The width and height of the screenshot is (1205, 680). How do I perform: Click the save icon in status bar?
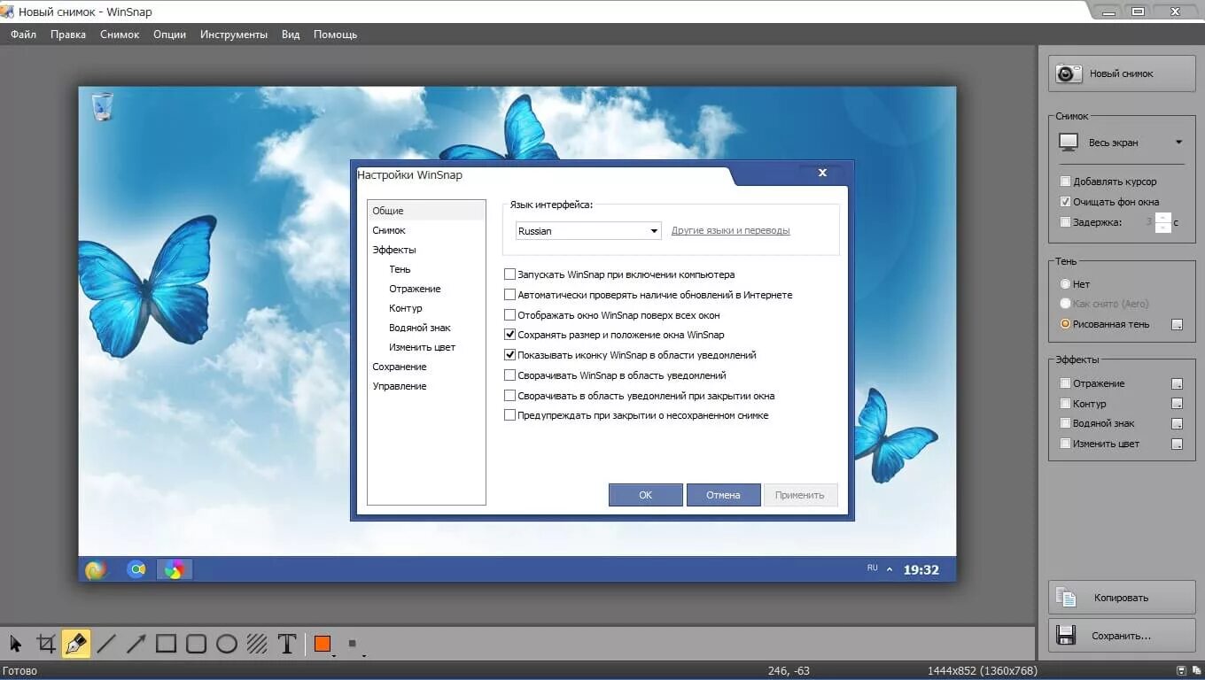(1181, 670)
